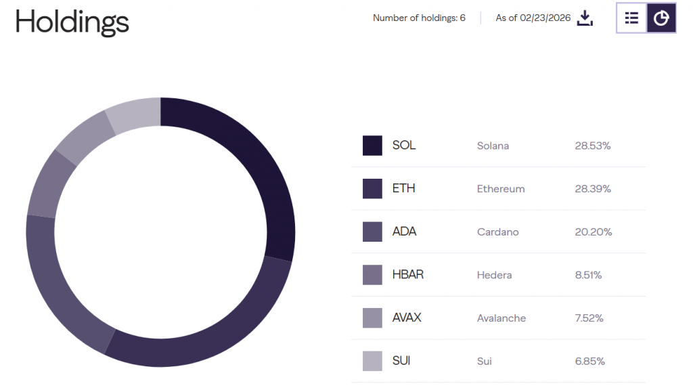
Task: Select the SOL ticker label
Action: click(x=403, y=145)
